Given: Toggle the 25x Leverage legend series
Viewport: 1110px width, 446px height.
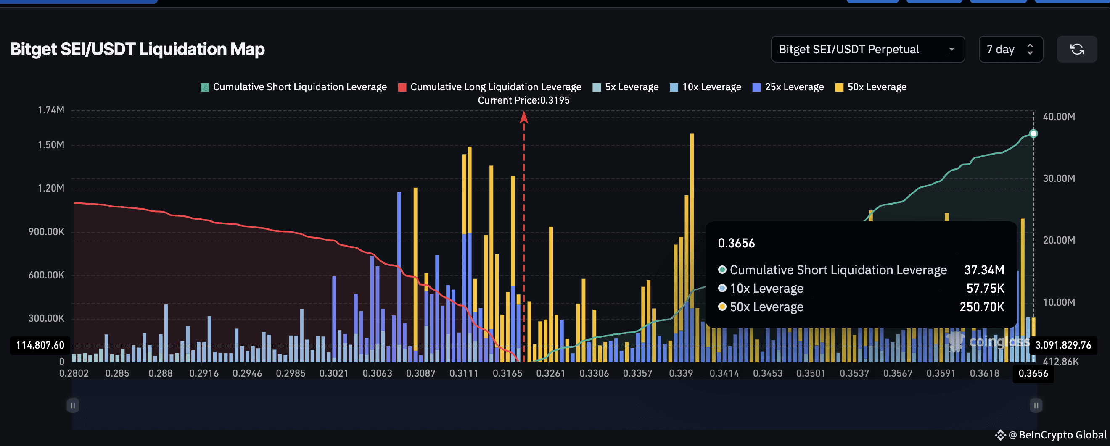Looking at the screenshot, I should (x=788, y=87).
